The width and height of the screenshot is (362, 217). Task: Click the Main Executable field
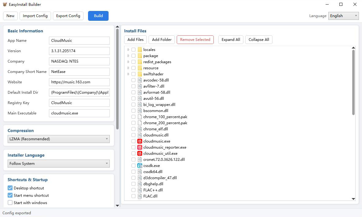[79, 113]
